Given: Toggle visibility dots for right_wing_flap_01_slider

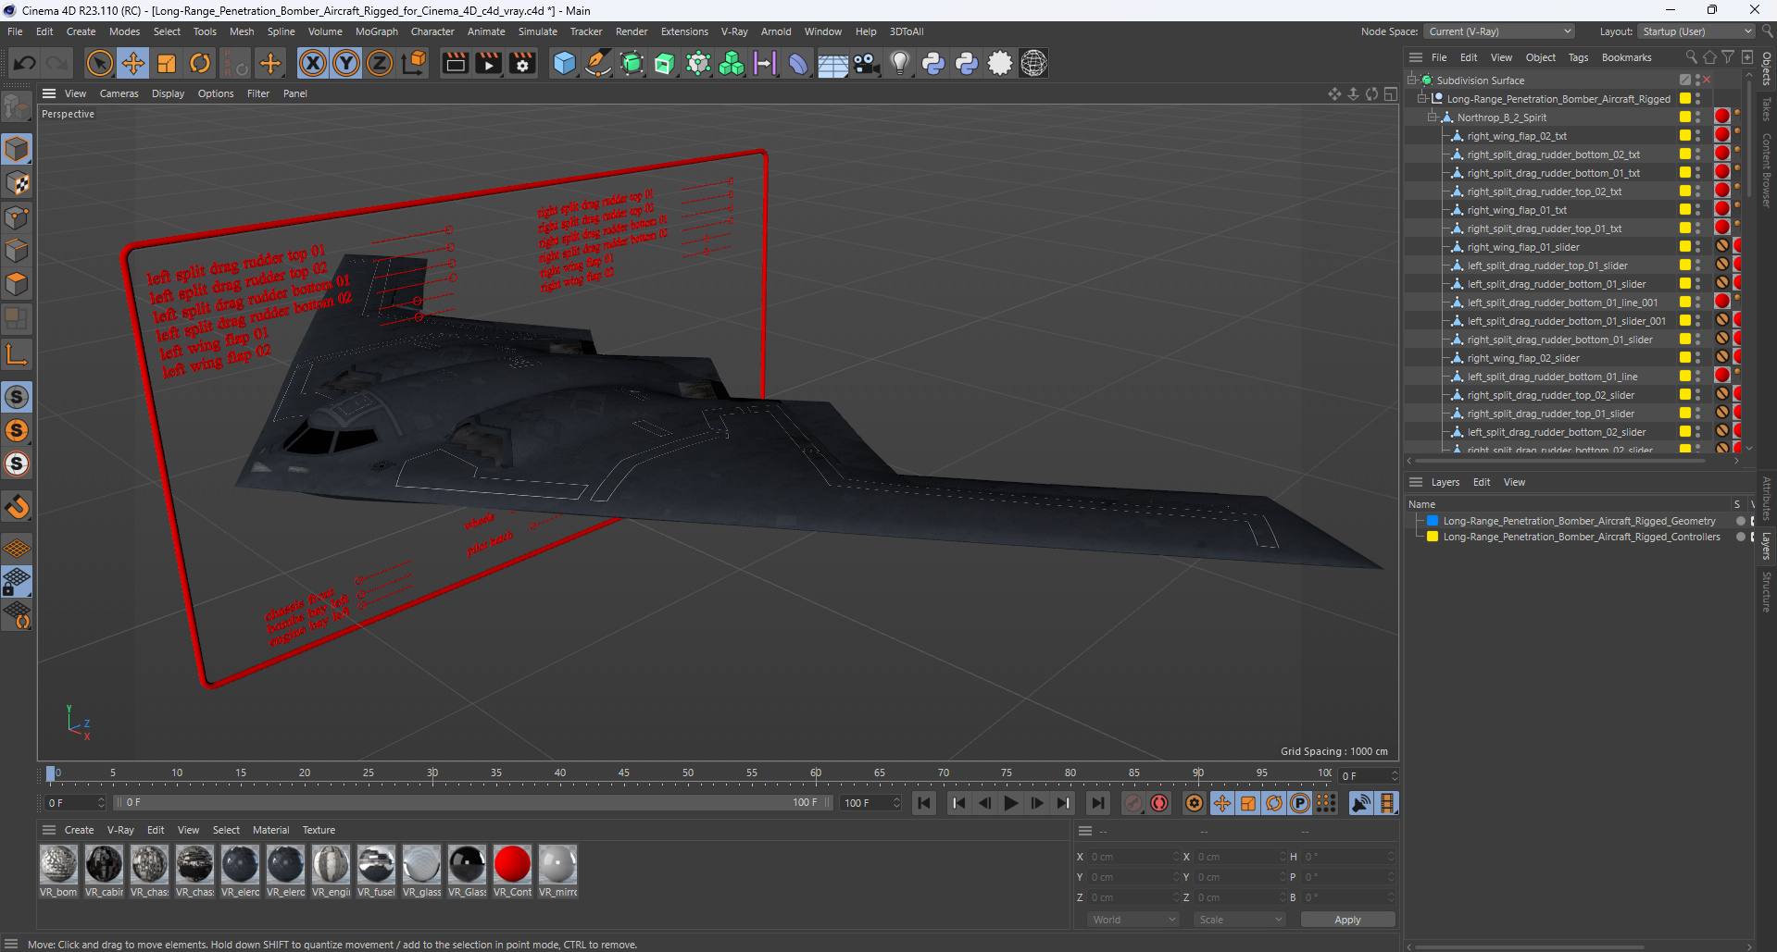Looking at the screenshot, I should pyautogui.click(x=1697, y=247).
